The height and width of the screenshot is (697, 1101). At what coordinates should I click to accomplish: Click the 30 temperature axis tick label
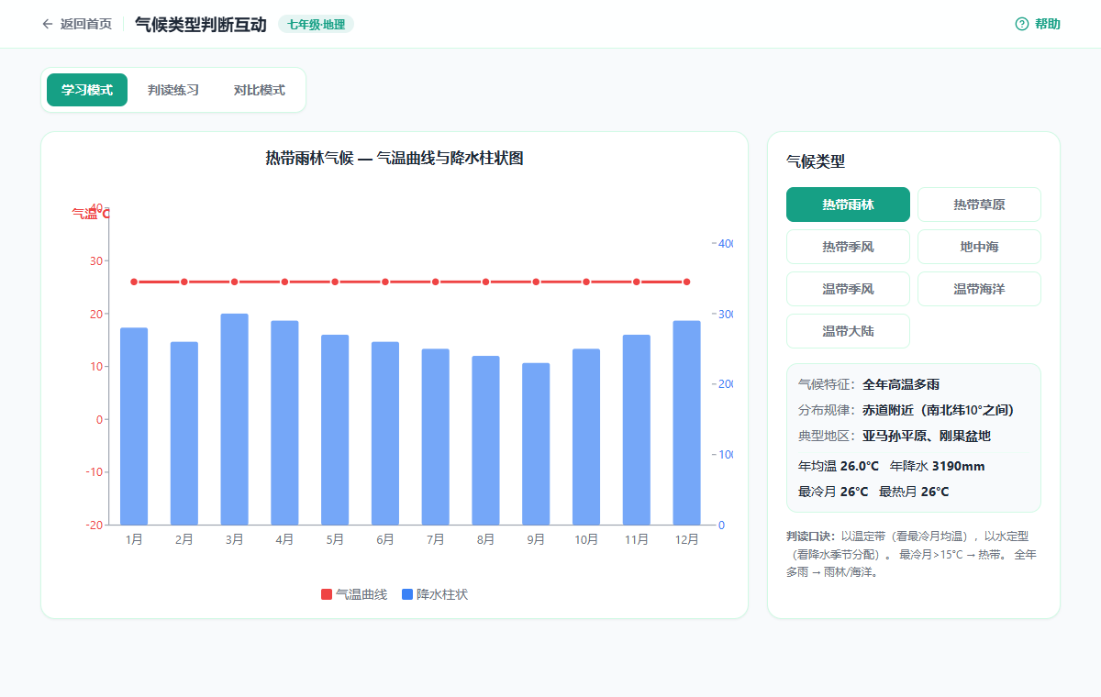point(96,261)
